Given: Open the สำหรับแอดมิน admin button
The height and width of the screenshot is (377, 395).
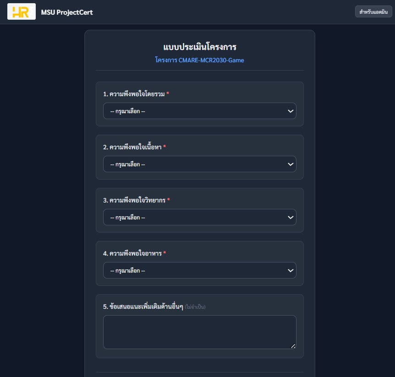Looking at the screenshot, I should tap(373, 12).
